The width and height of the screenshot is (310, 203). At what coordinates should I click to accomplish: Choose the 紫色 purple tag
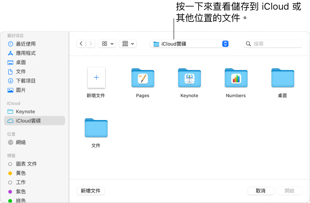[34, 191]
